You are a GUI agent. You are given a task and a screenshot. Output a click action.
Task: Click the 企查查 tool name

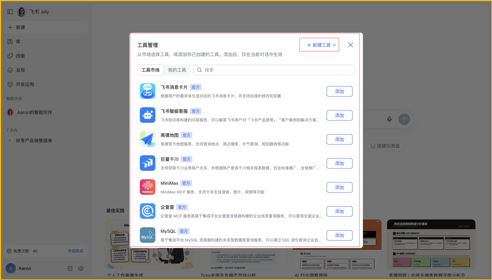point(167,207)
